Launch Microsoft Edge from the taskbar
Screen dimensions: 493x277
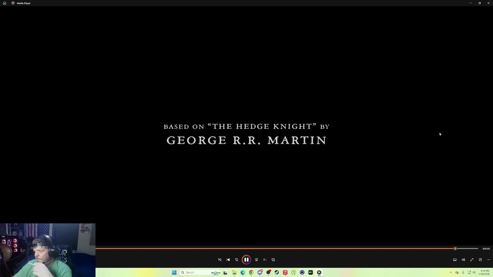(x=243, y=272)
